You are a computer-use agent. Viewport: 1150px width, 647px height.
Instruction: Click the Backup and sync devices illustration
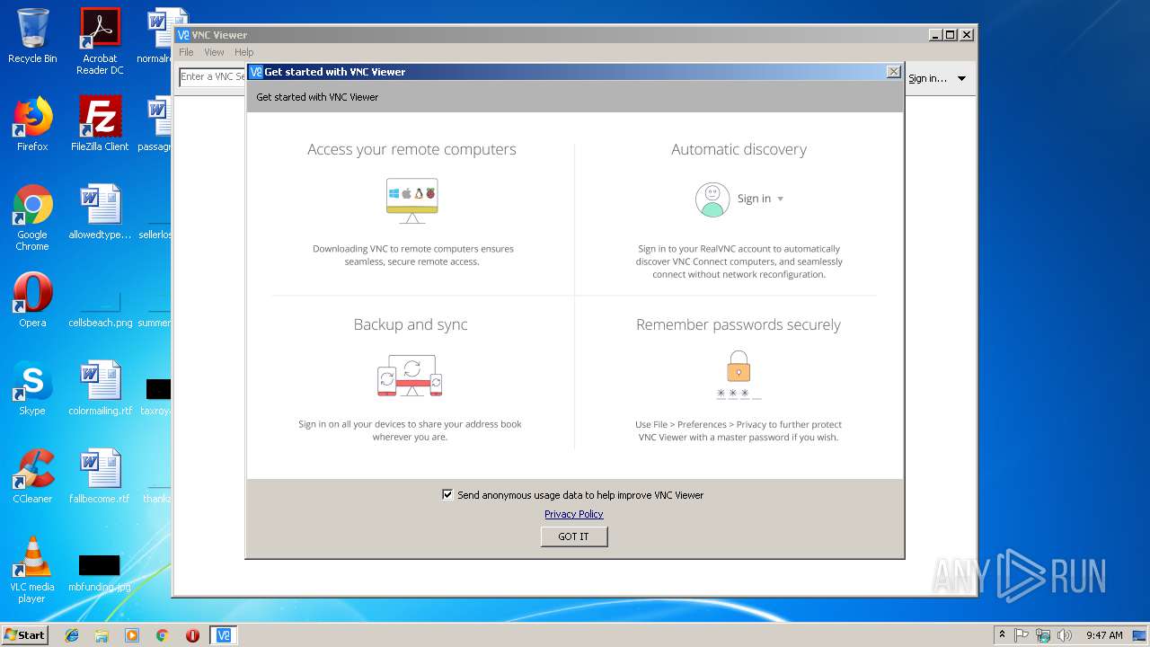point(410,376)
